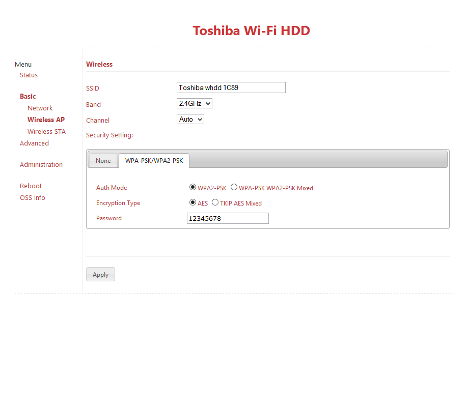
Task: Click the Menu heading text
Action: point(23,64)
